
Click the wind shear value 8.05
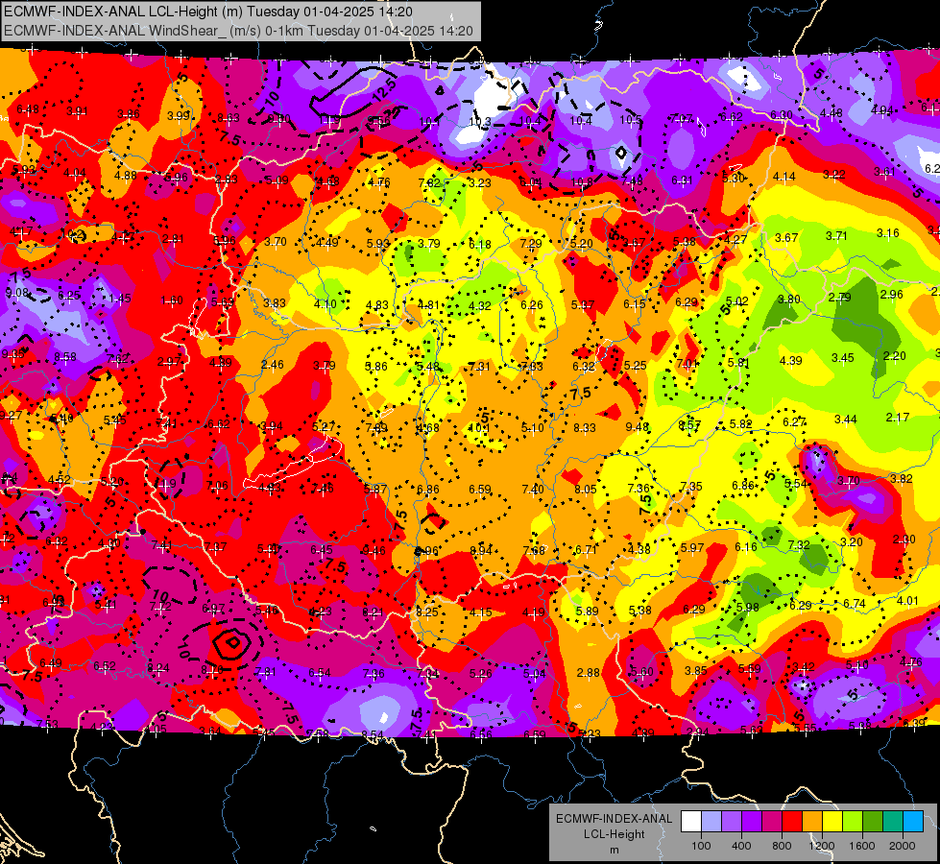point(586,489)
